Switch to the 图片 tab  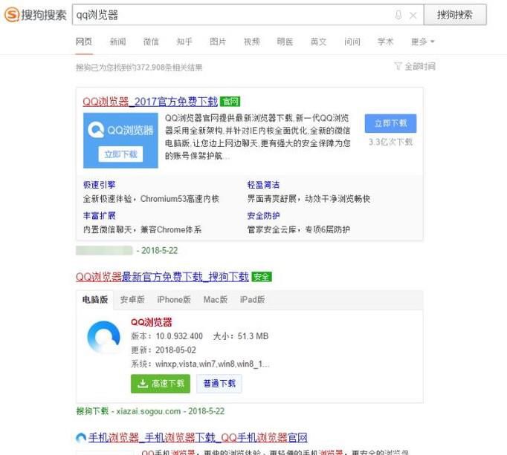(x=218, y=42)
